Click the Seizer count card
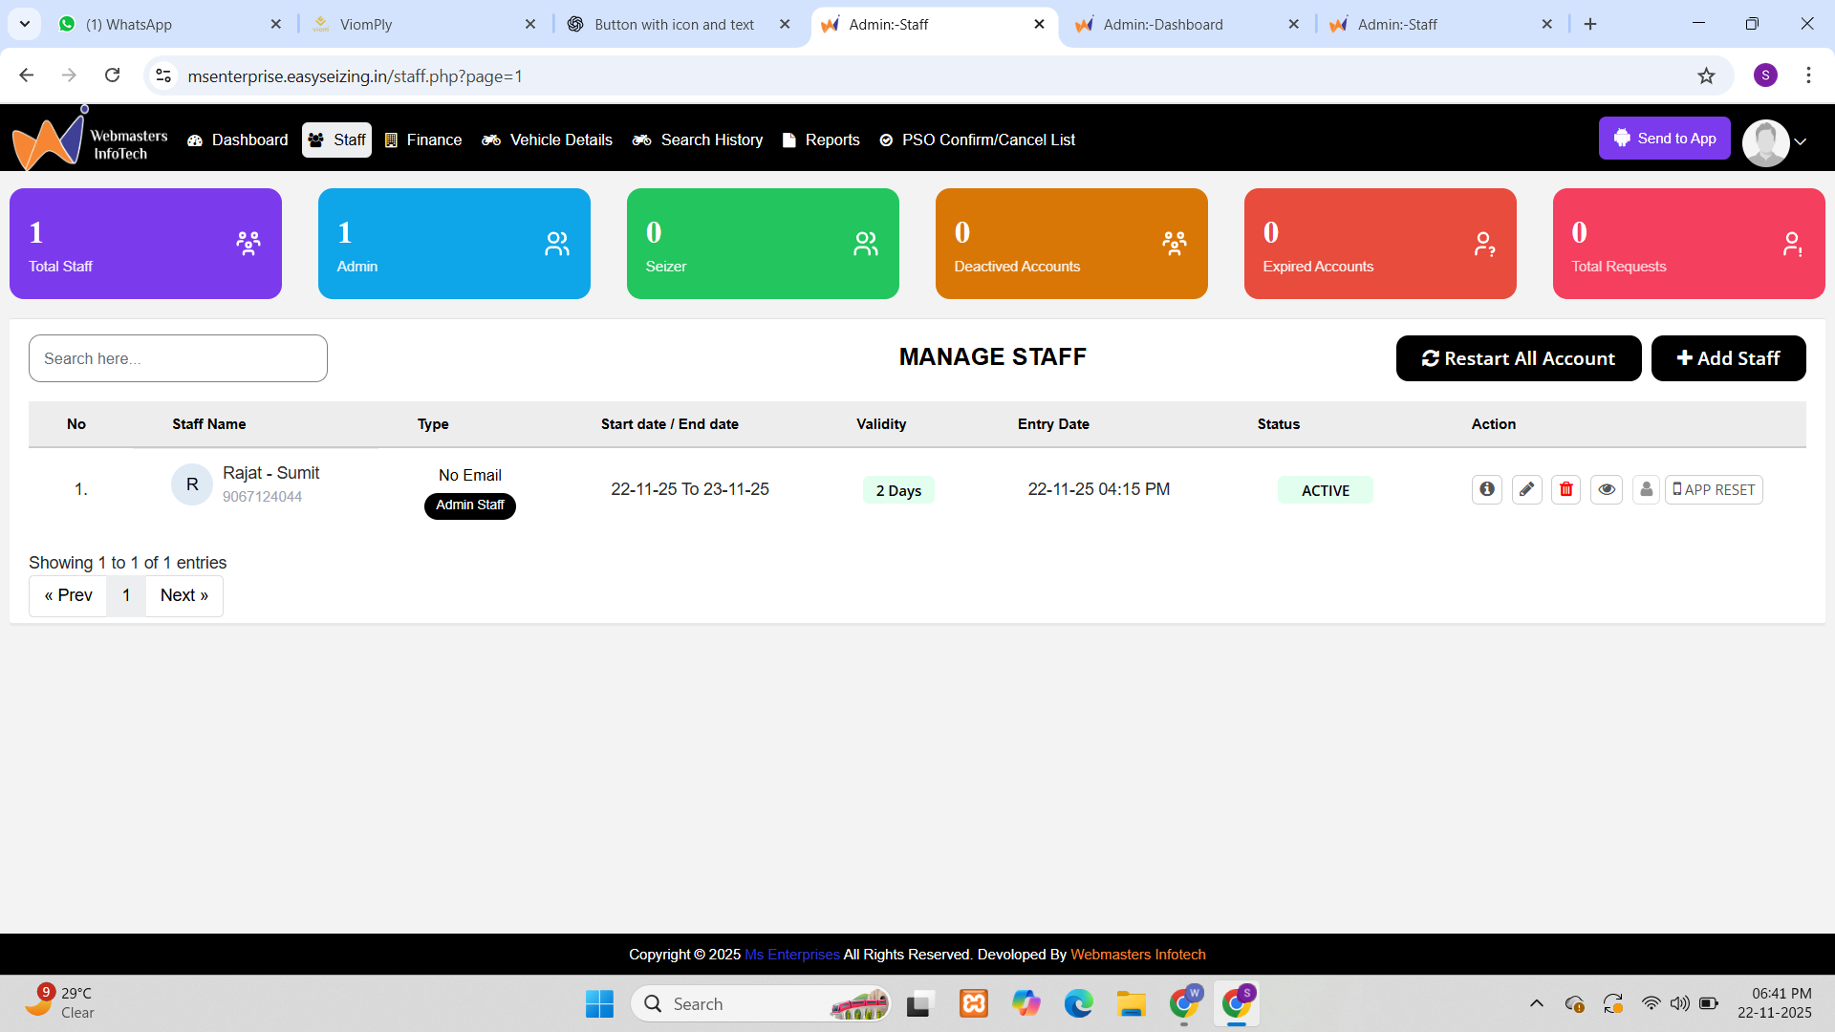 pos(763,244)
